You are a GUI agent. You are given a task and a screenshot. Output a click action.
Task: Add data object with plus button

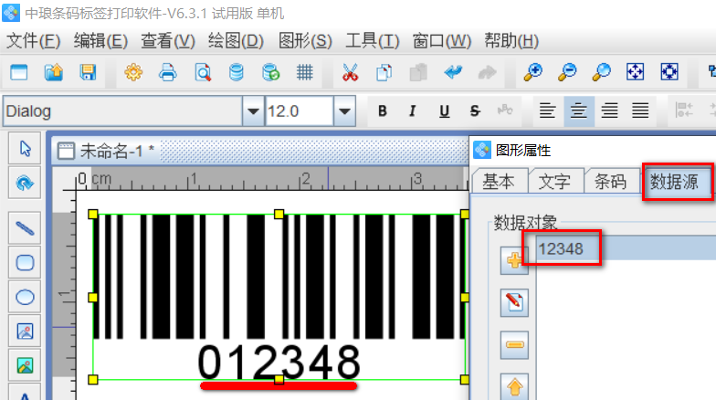(514, 260)
